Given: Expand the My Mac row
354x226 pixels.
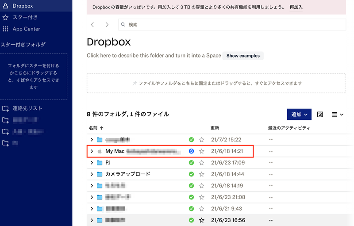Looking at the screenshot, I should [92, 151].
